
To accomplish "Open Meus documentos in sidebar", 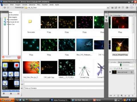I will (x=13, y=15).
